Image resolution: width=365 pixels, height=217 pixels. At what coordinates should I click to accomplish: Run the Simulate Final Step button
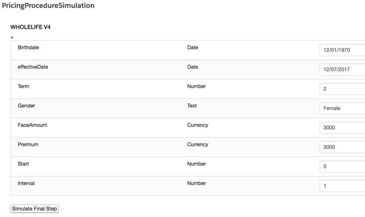coord(35,209)
